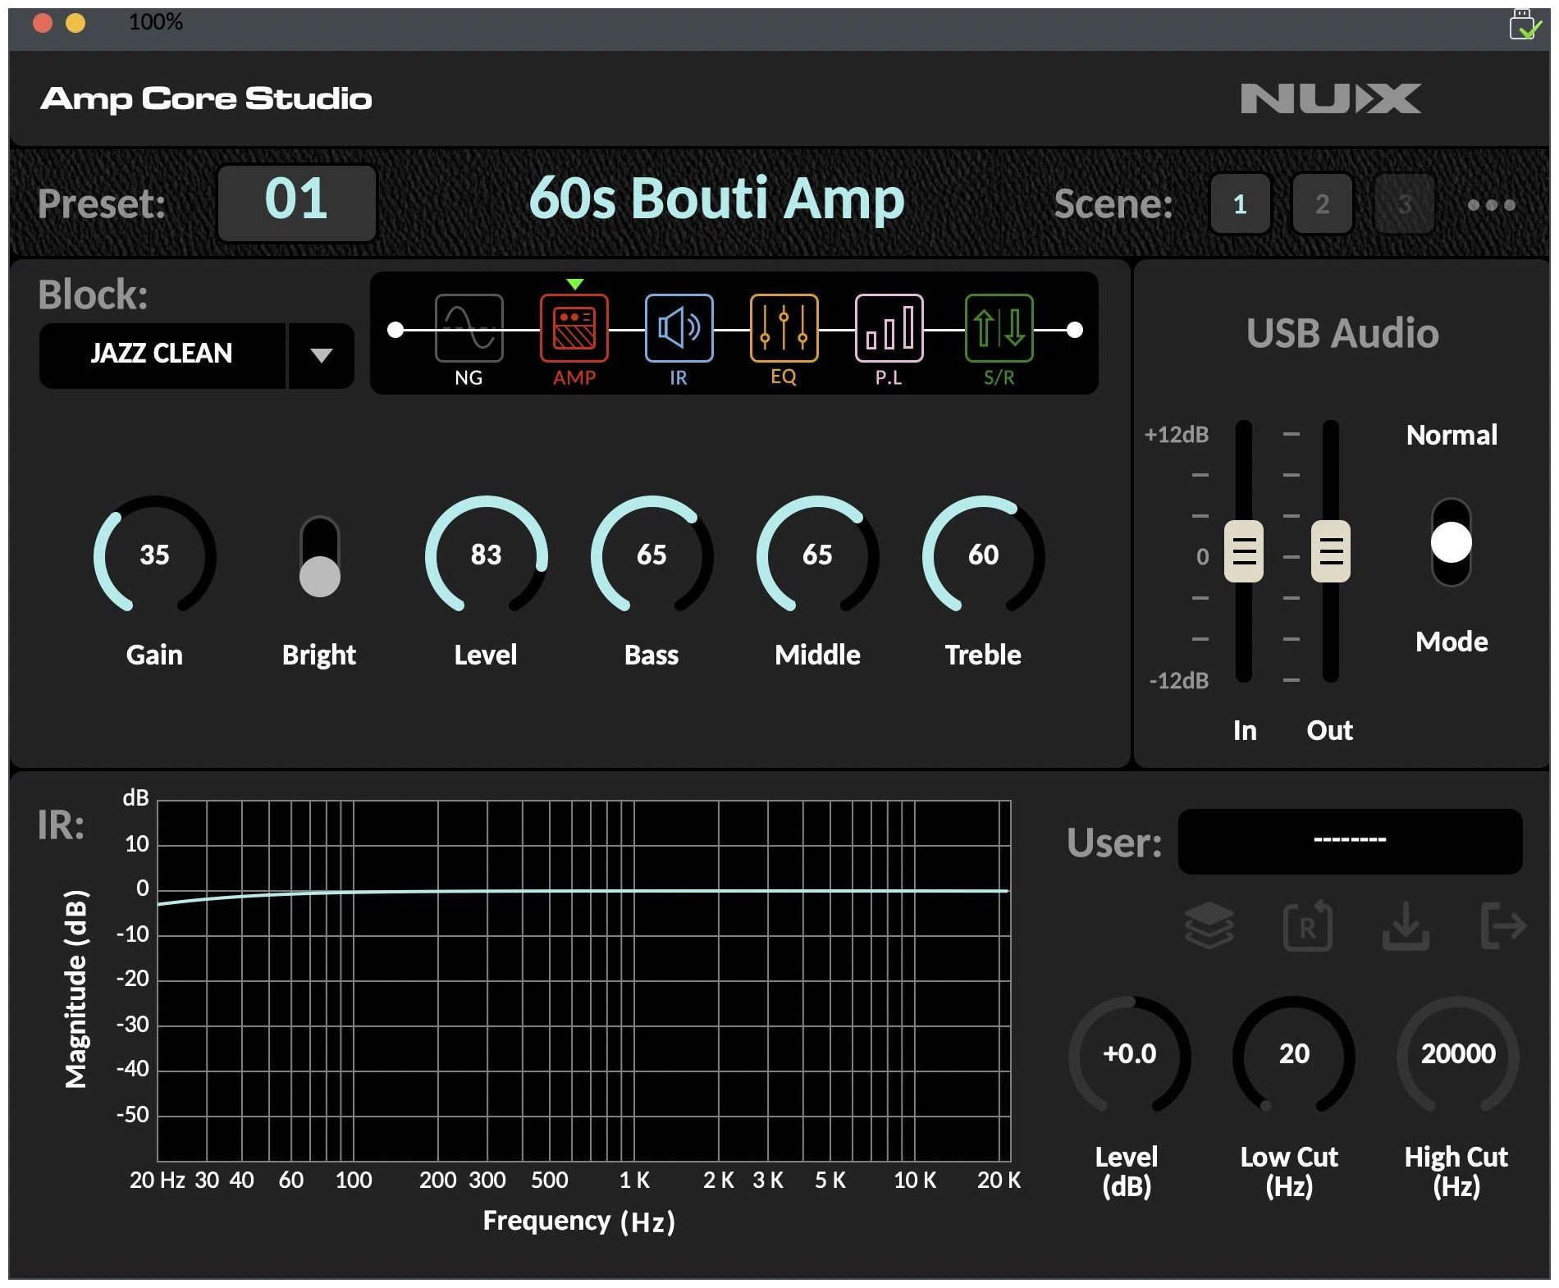Switch to Scene 2
The width and height of the screenshot is (1559, 1288).
[x=1322, y=204]
